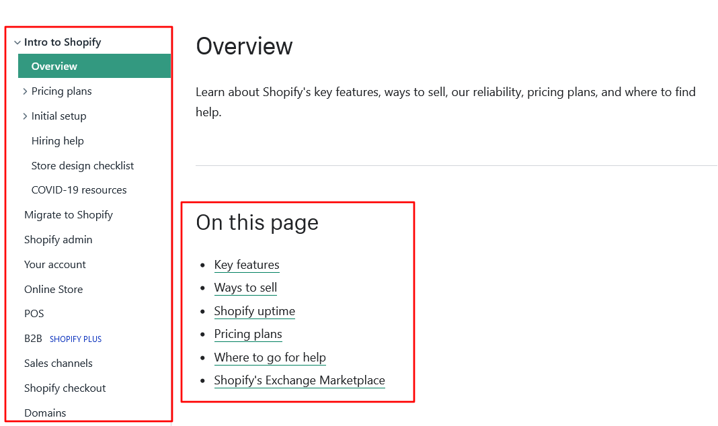Open the Shopify admin section
The height and width of the screenshot is (426, 718).
coord(58,239)
